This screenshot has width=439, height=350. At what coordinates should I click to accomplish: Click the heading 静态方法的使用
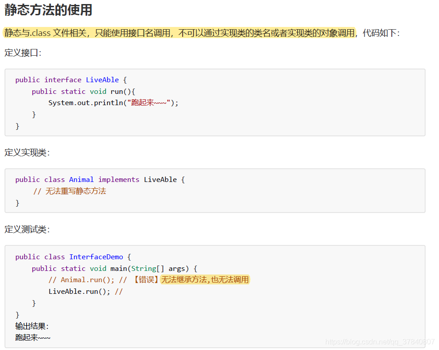(x=48, y=10)
